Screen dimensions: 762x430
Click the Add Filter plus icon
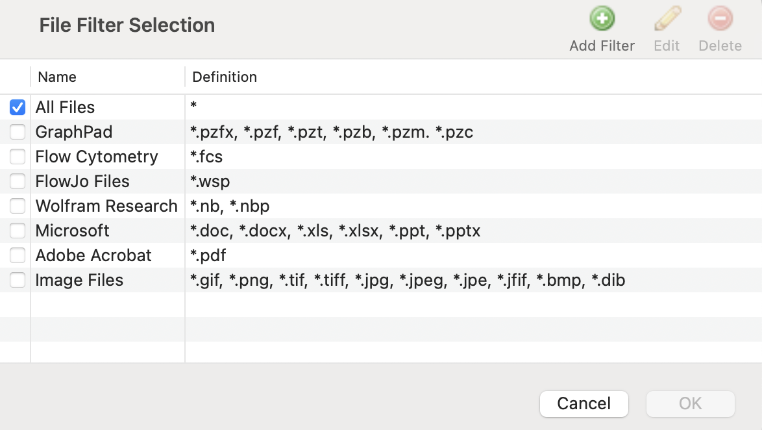coord(602,19)
